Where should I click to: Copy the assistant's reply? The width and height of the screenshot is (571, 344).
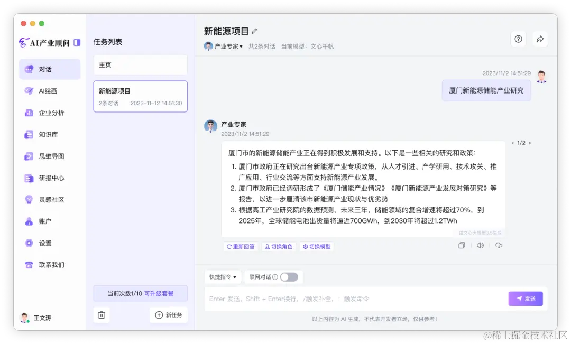tap(462, 245)
